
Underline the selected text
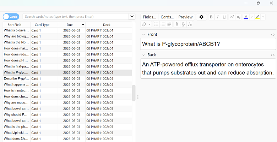(224, 17)
